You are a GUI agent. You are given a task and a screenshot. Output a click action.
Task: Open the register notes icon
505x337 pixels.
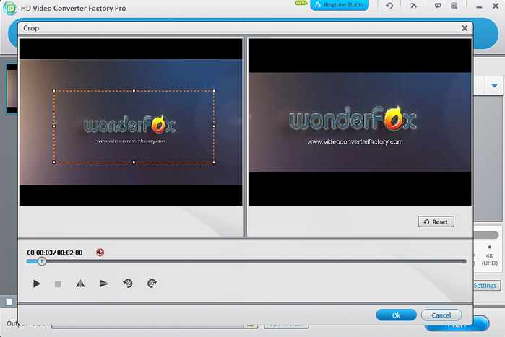click(x=454, y=6)
